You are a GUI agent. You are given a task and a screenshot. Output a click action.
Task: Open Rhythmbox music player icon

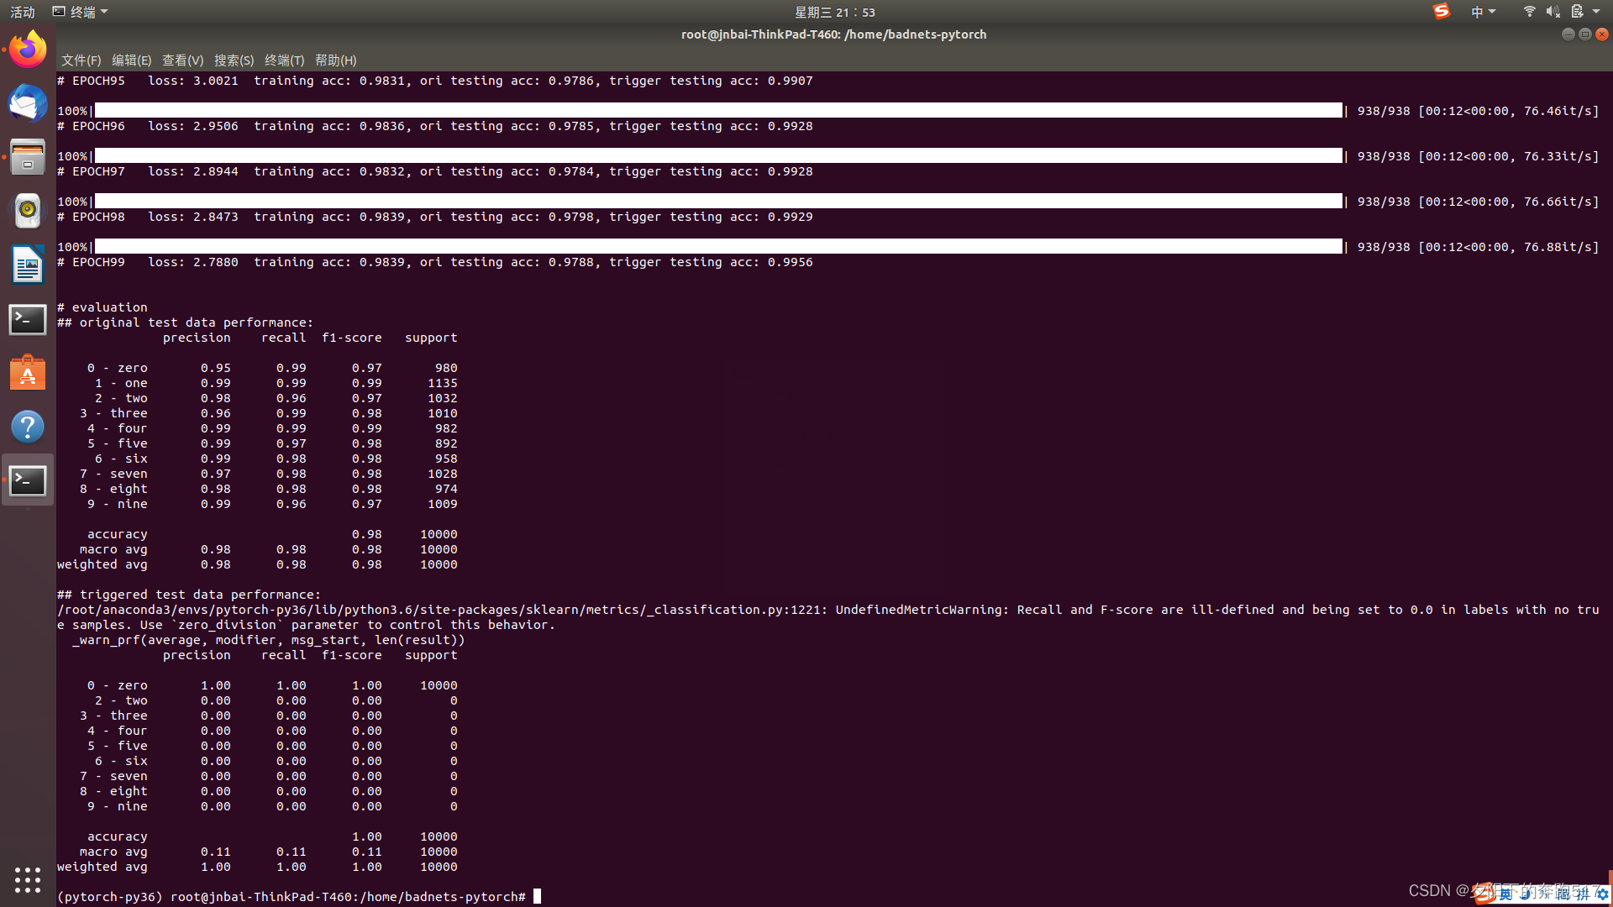pos(28,211)
